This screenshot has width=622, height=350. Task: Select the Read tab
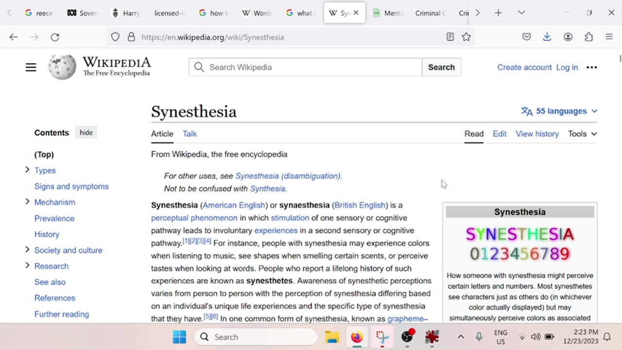pyautogui.click(x=474, y=134)
